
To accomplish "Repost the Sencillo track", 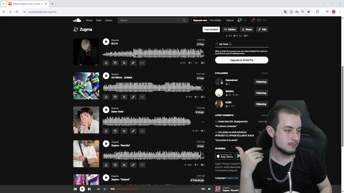I will (x=124, y=165).
